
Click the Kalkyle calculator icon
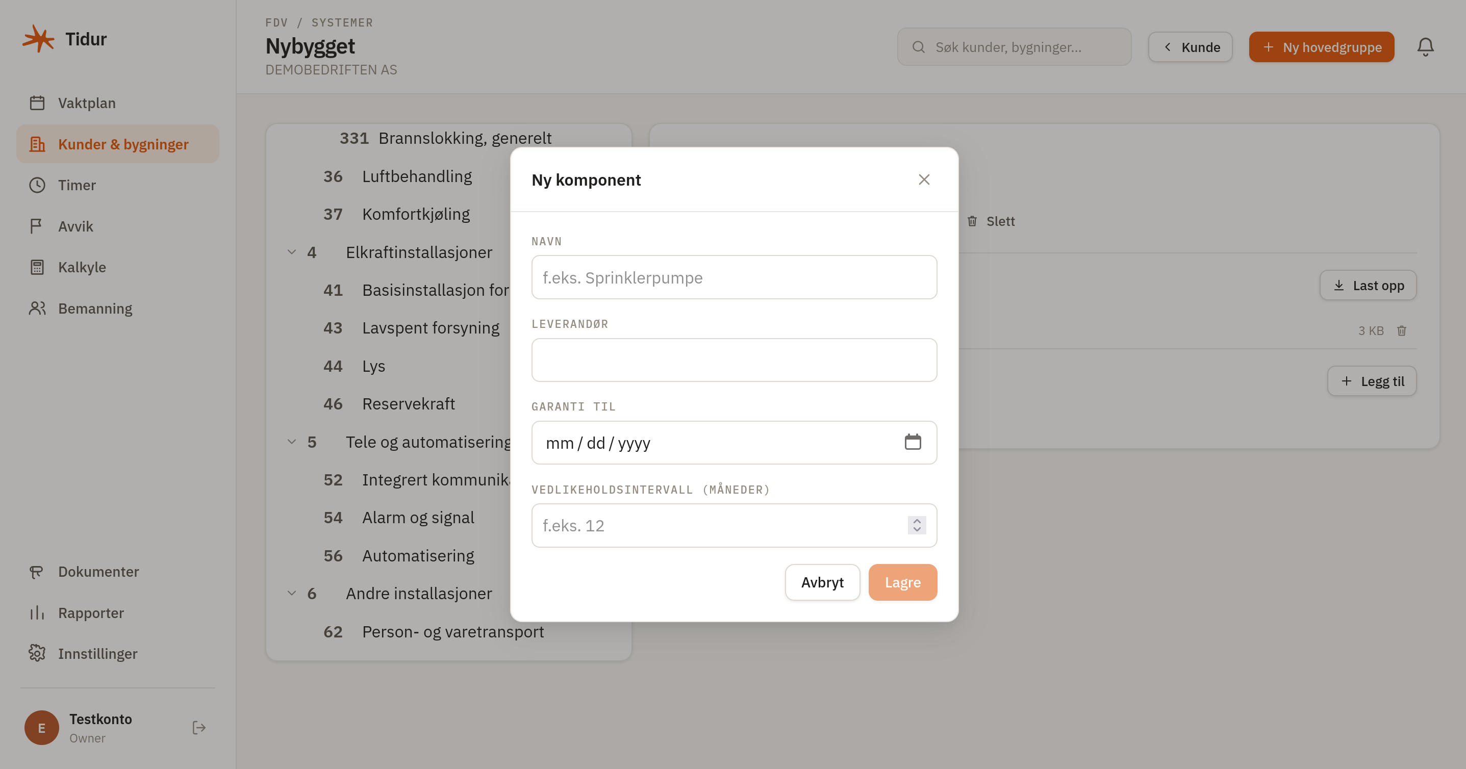click(x=37, y=267)
